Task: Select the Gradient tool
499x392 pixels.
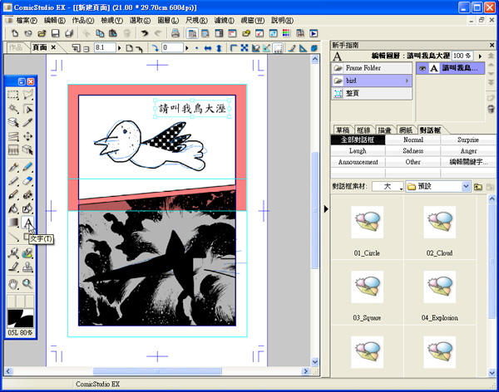Action: coord(14,223)
